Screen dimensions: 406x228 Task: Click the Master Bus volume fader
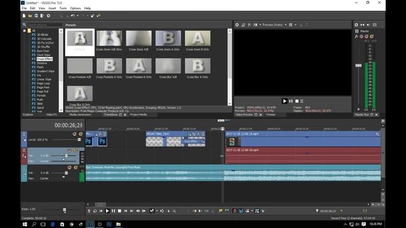[358, 65]
